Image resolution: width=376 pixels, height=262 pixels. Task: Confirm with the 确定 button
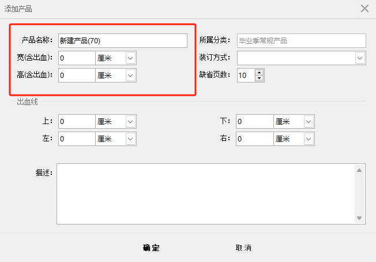[151, 248]
